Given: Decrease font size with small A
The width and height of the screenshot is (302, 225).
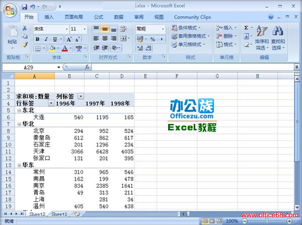Looking at the screenshot, I should click(x=78, y=39).
